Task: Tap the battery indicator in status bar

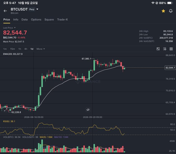Action: 170,3
